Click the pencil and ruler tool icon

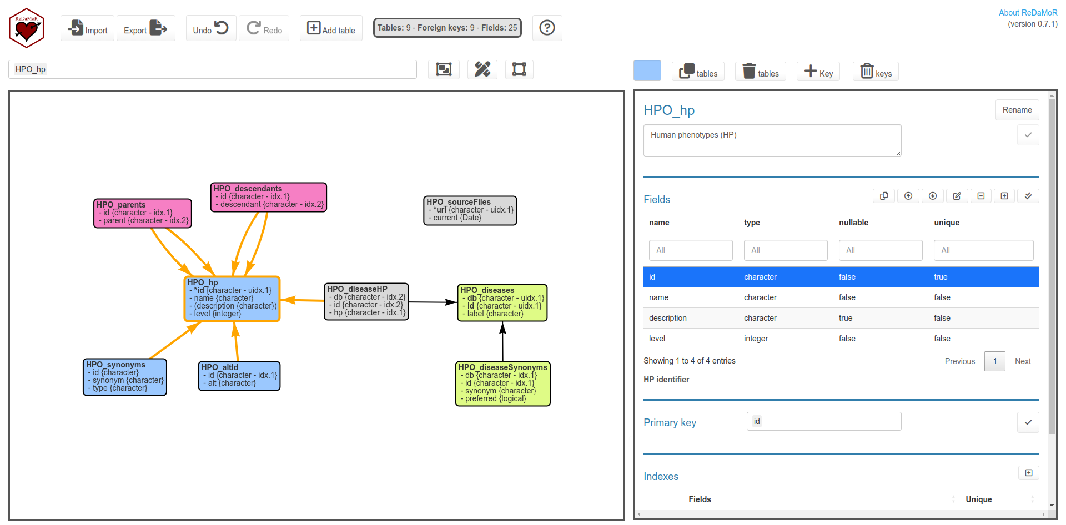482,69
